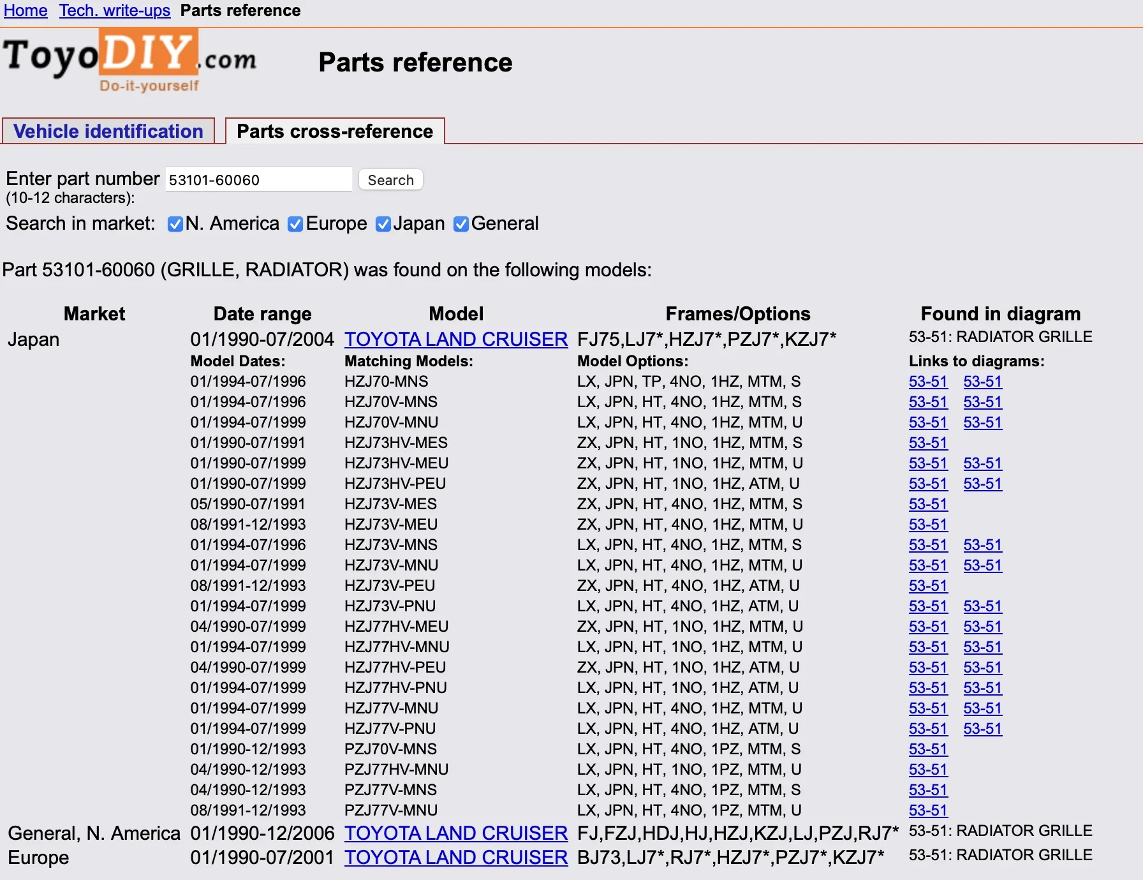
Task: Open second 53-51 diagram for HZJ73V-MNU
Action: coord(983,565)
